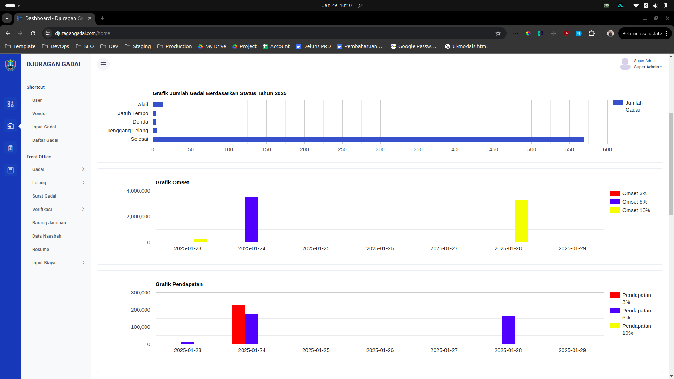Open the Chrome three-dot menu

point(666,33)
